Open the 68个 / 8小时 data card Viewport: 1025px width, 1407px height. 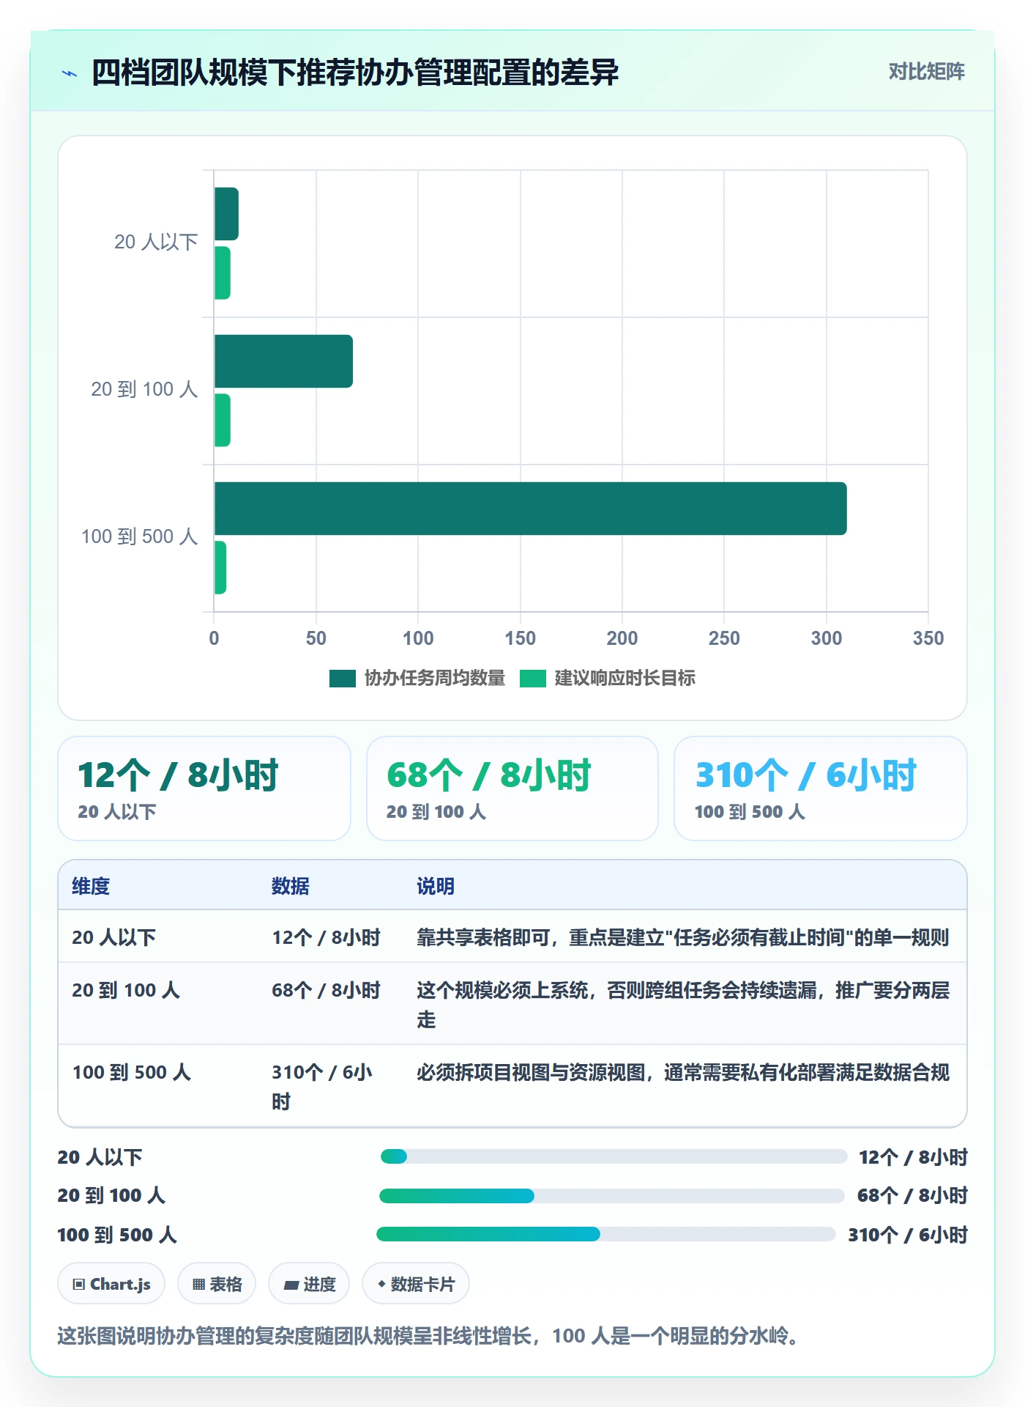pos(512,789)
